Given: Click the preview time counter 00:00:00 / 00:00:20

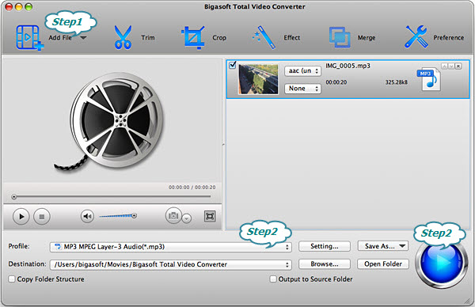Looking at the screenshot, I should pos(192,188).
